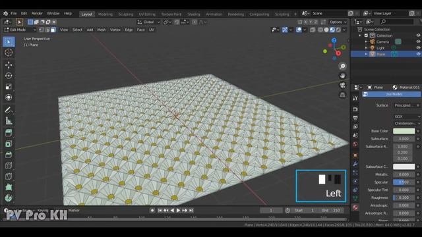
Task: Play the animation forward
Action: click(x=178, y=211)
